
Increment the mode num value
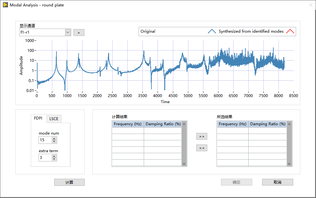tap(54, 138)
